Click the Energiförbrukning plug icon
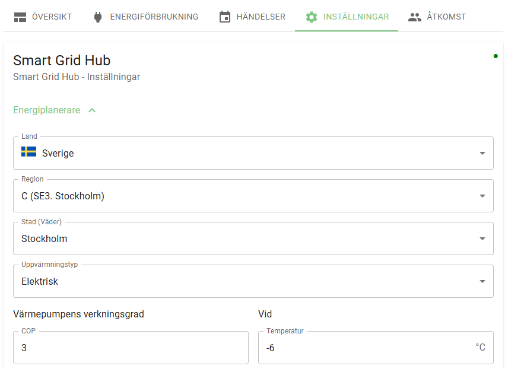 [98, 17]
